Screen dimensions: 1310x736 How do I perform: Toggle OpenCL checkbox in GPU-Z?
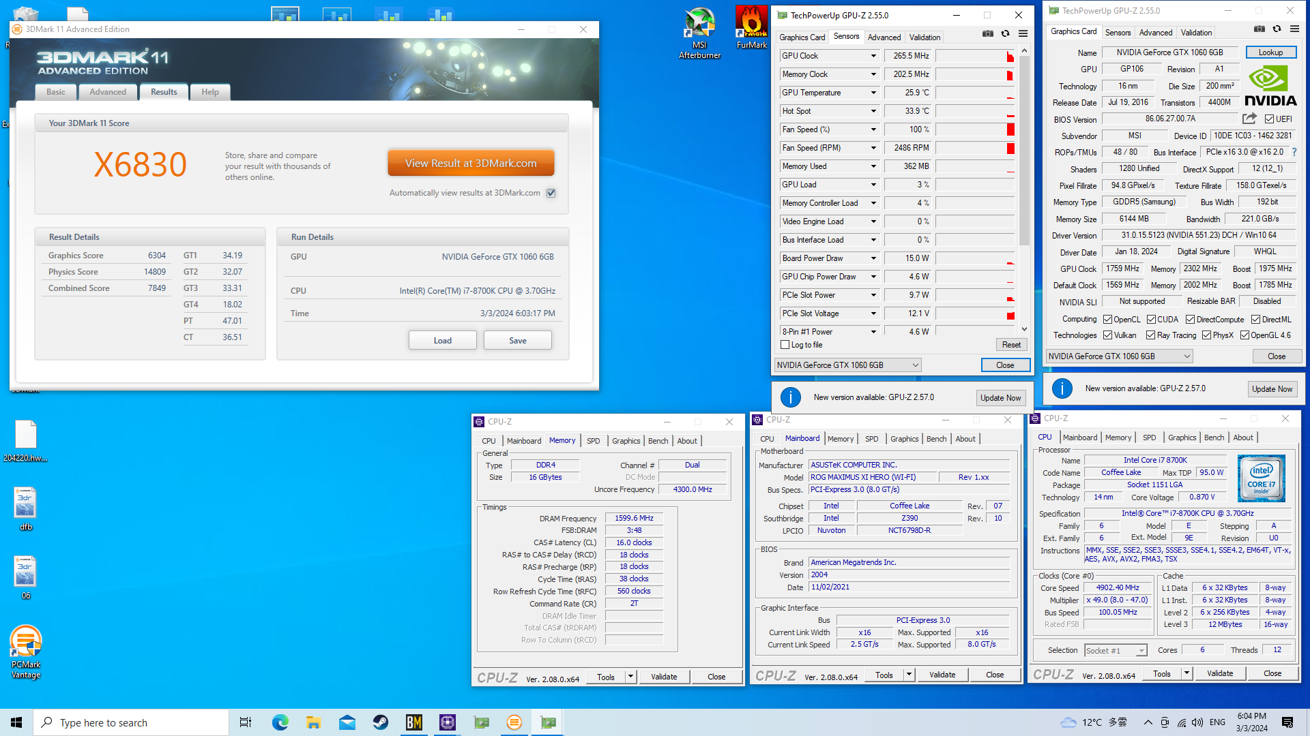[1108, 319]
